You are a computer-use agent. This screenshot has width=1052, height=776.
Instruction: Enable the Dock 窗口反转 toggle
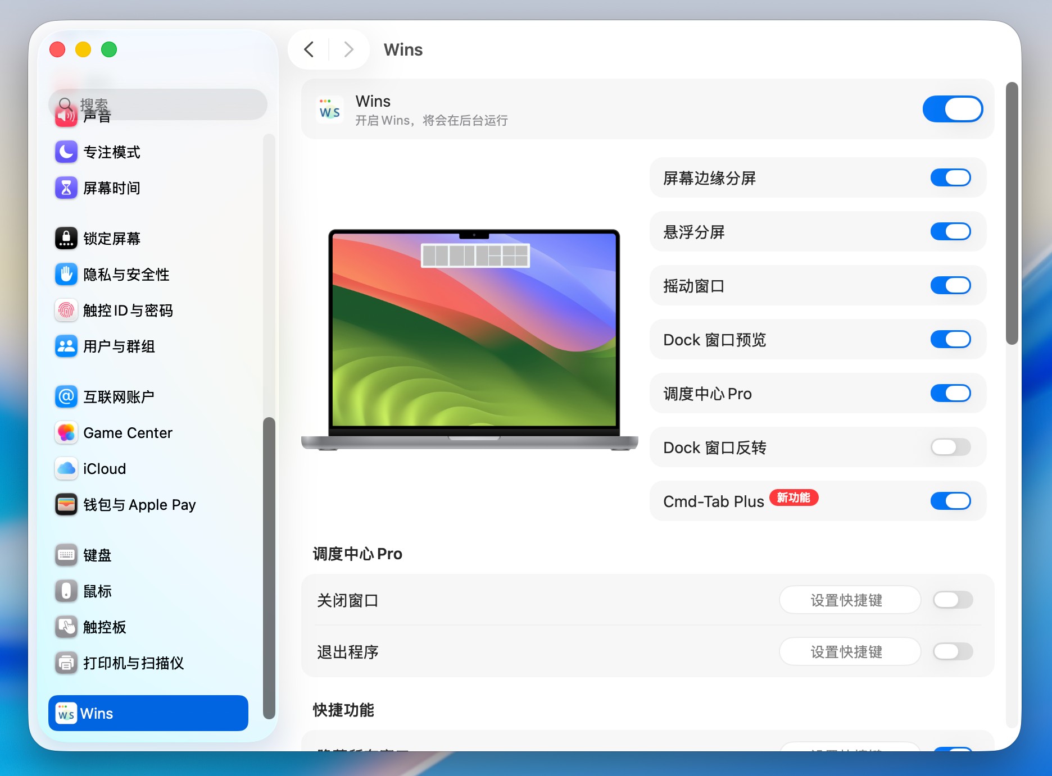tap(950, 448)
